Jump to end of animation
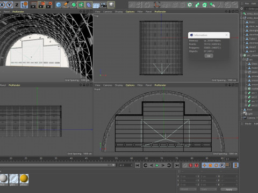This screenshot has height=193, width=258. (x=177, y=165)
